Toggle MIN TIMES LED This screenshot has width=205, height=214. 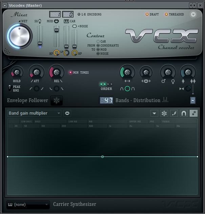click(x=70, y=72)
